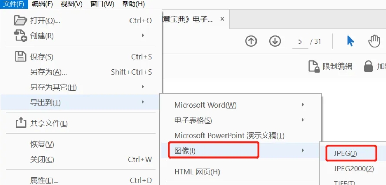The height and width of the screenshot is (185, 386).
Task: Click the / 31 page count text
Action: (x=316, y=41)
